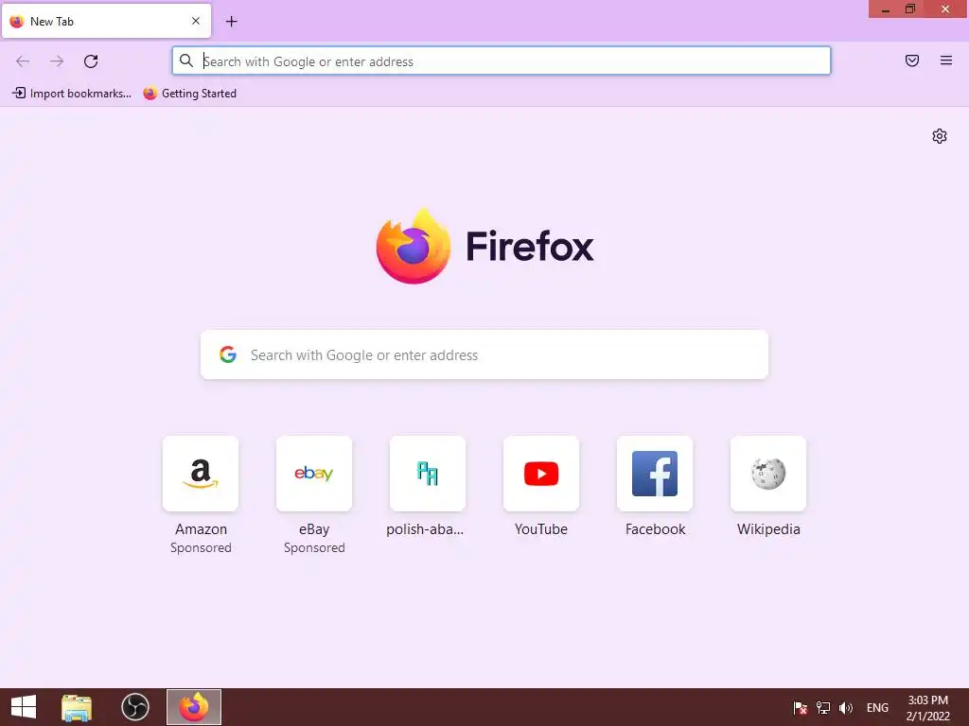The height and width of the screenshot is (726, 969).
Task: Open the network tray icon
Action: pos(823,707)
